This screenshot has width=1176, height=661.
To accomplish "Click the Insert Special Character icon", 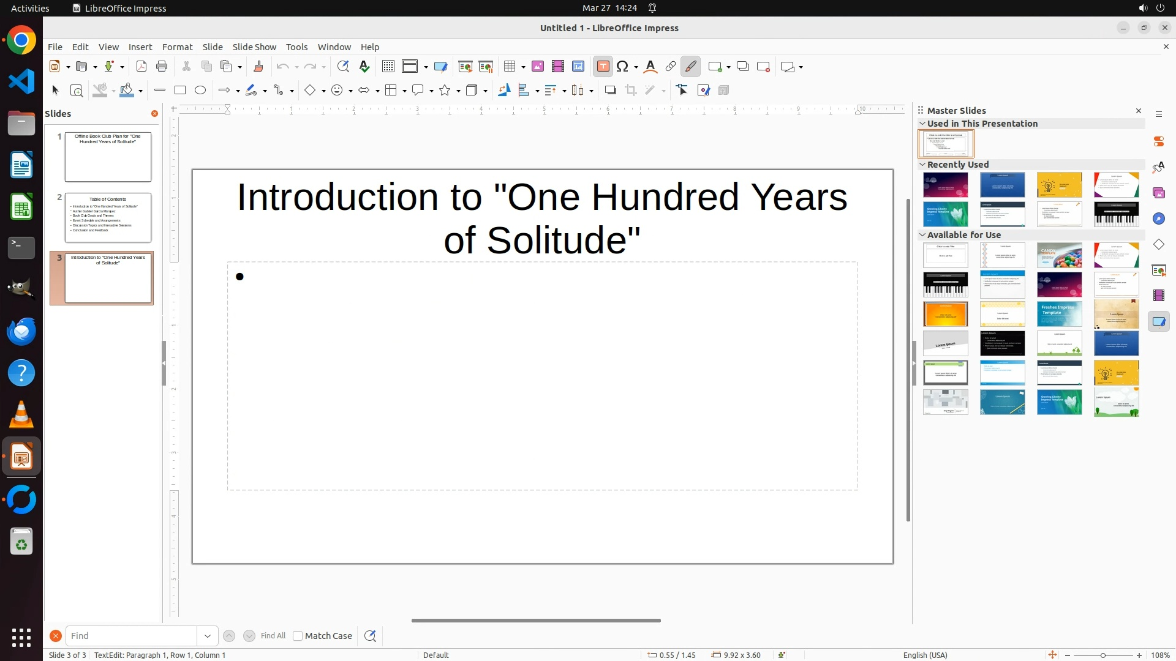I will (x=622, y=67).
